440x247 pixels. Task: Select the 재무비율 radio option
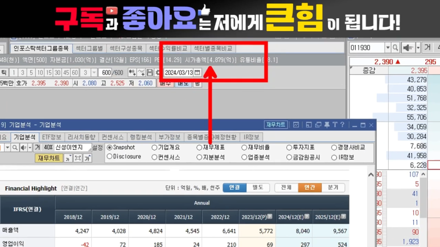[244, 147]
